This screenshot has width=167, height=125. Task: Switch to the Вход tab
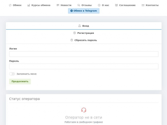[x=83, y=26]
